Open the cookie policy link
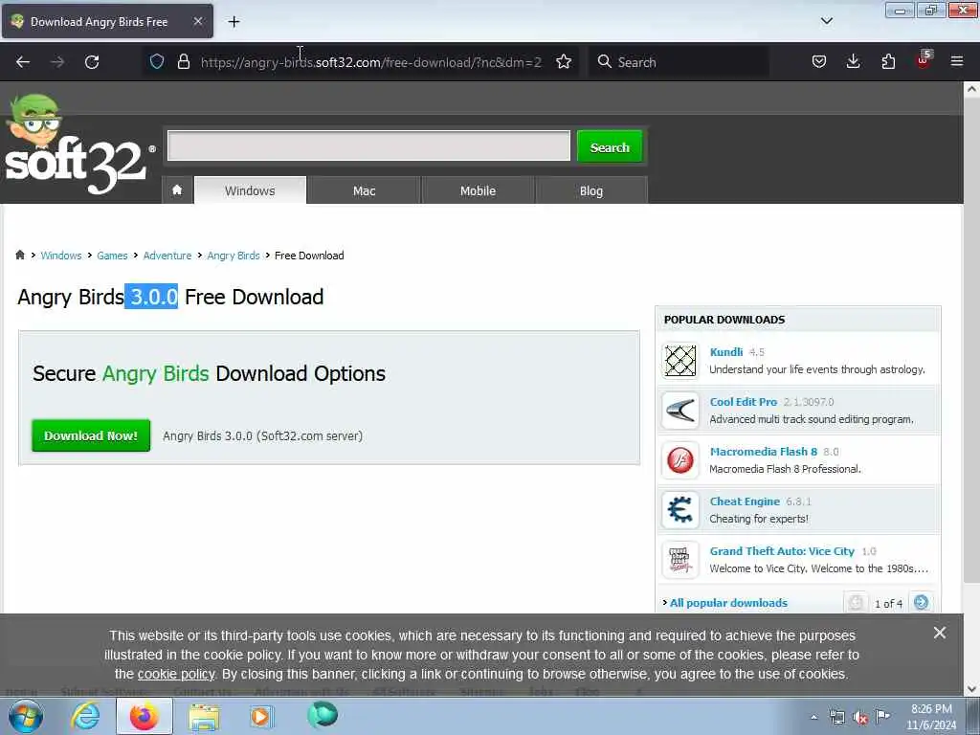The height and width of the screenshot is (735, 980). click(176, 674)
